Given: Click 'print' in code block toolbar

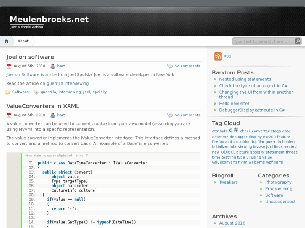Looking at the screenshot, I should 79,155.
